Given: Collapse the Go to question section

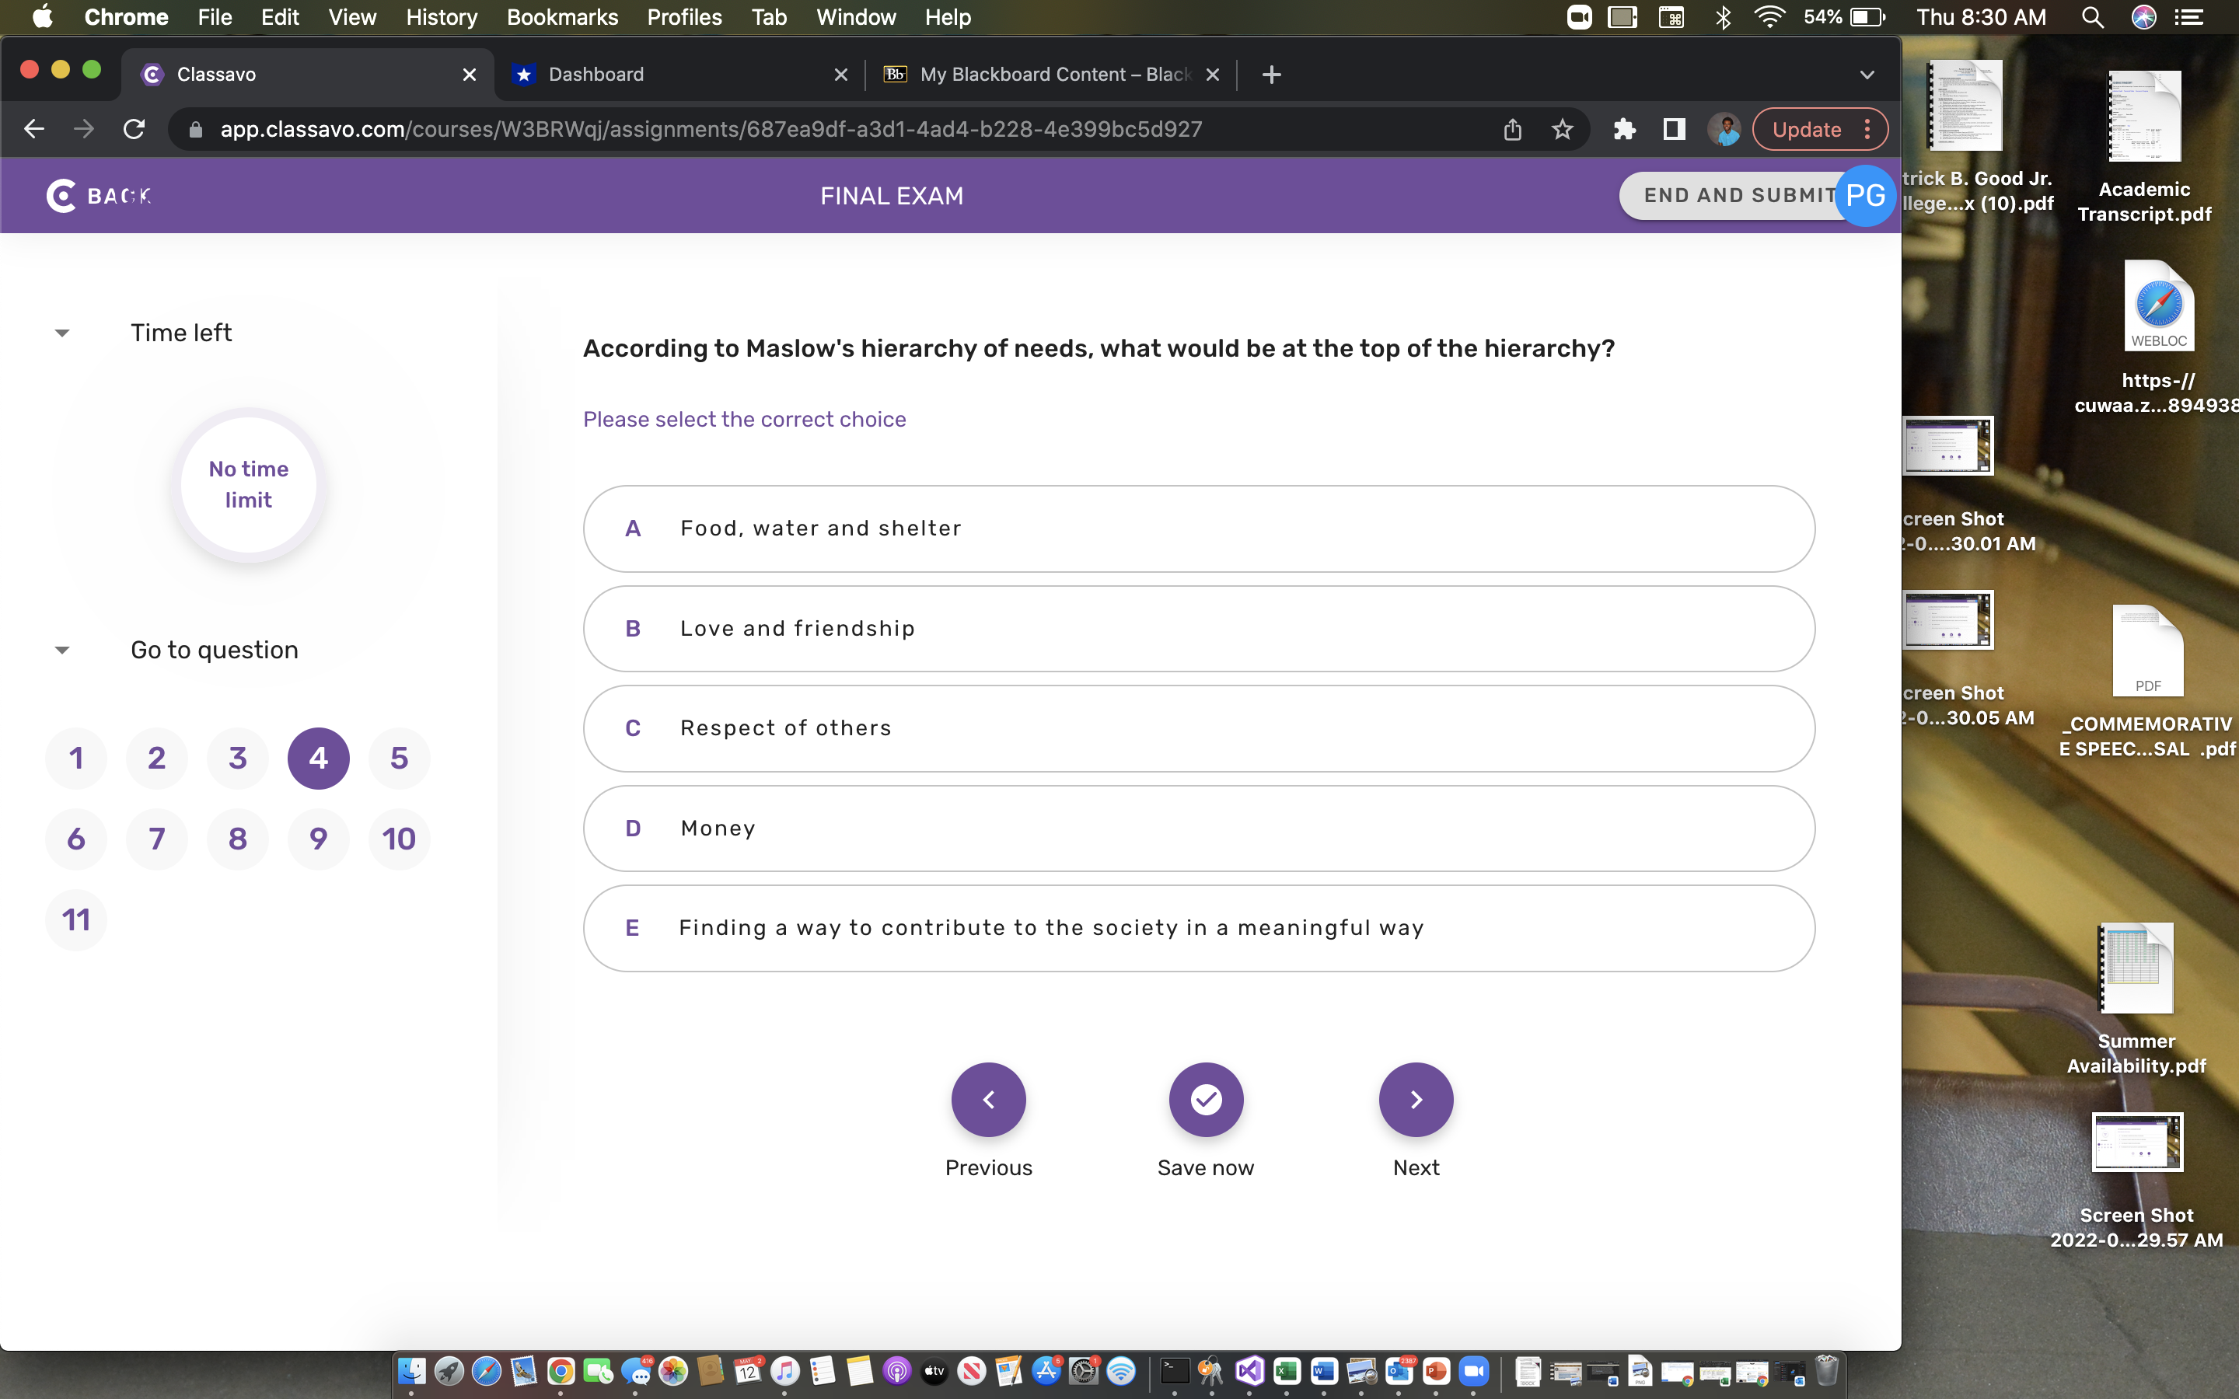Looking at the screenshot, I should coord(61,649).
